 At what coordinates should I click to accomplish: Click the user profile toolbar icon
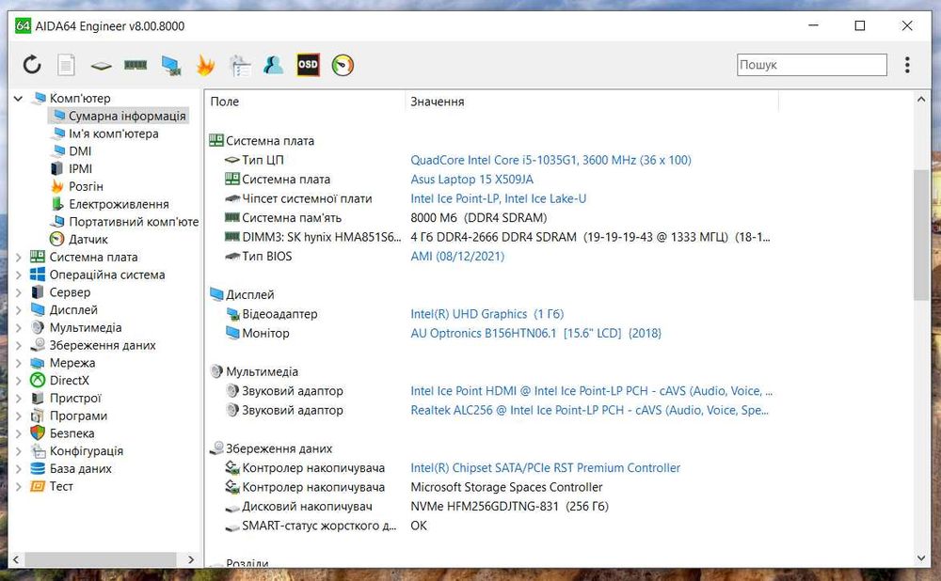[274, 65]
